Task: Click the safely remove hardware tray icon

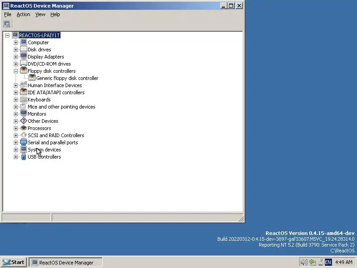Action: pyautogui.click(x=320, y=262)
